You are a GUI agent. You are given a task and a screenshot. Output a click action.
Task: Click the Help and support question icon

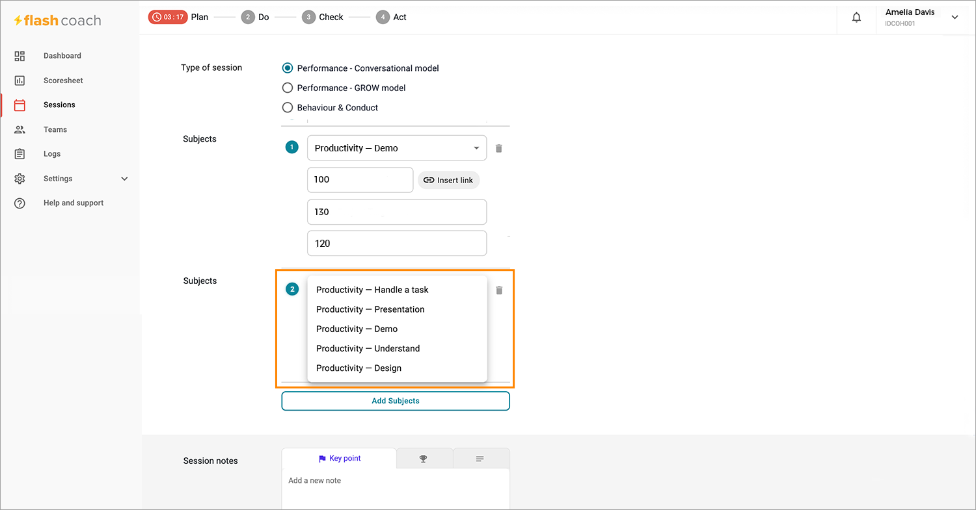(x=20, y=203)
